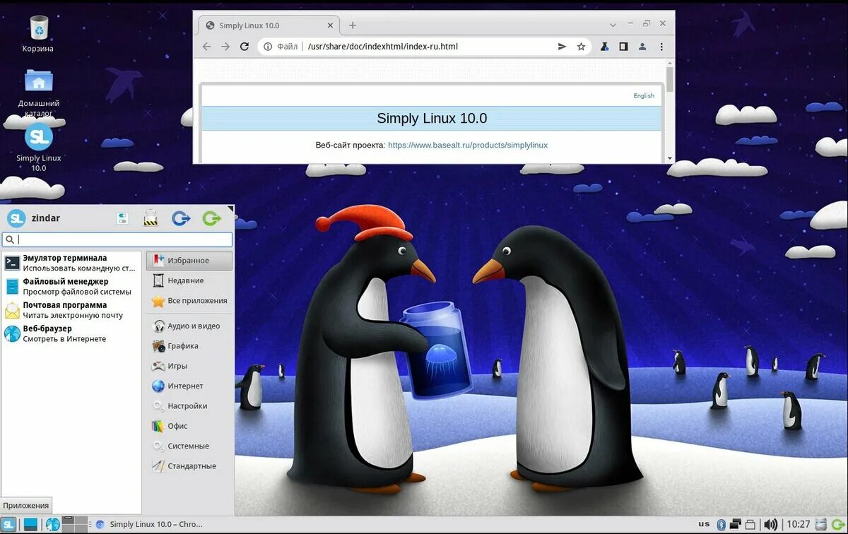Open the Интернет category

189,386
